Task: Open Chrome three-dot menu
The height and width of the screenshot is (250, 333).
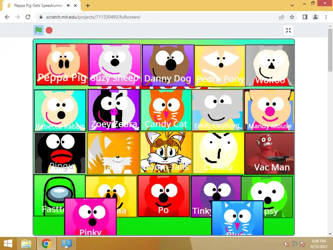Action: point(326,17)
